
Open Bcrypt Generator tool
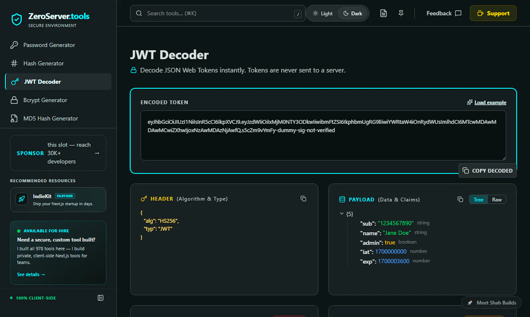[58, 100]
